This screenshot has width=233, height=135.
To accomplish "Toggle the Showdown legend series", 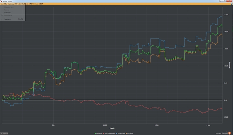I will click(120, 134).
